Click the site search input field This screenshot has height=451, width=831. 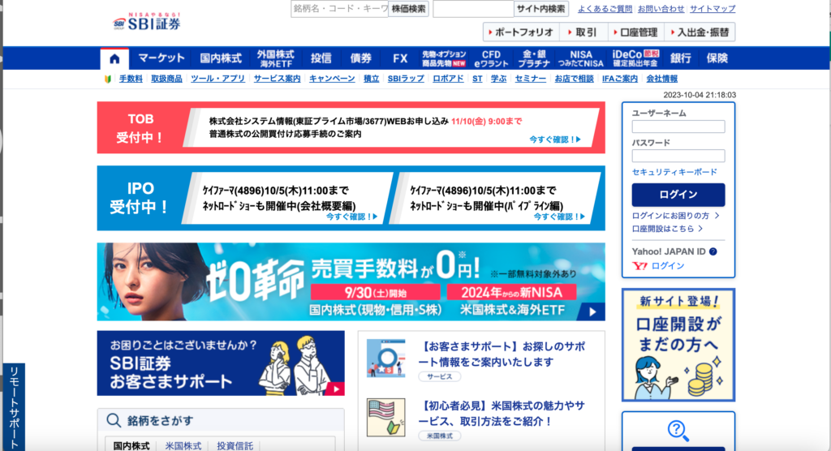473,9
